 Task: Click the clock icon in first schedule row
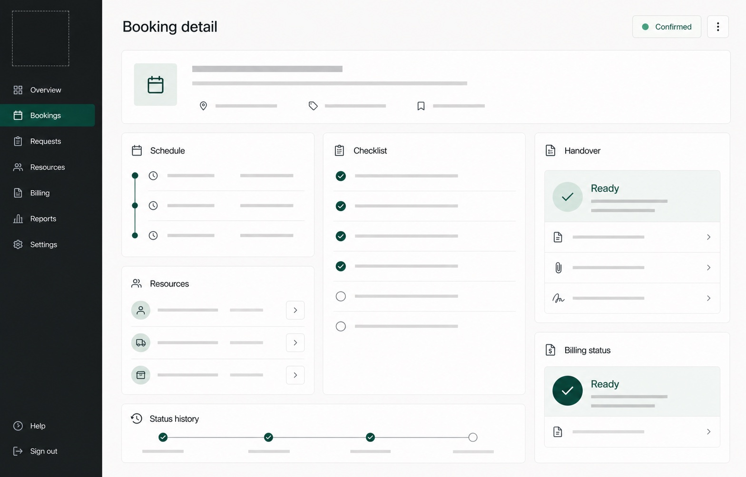pos(153,175)
